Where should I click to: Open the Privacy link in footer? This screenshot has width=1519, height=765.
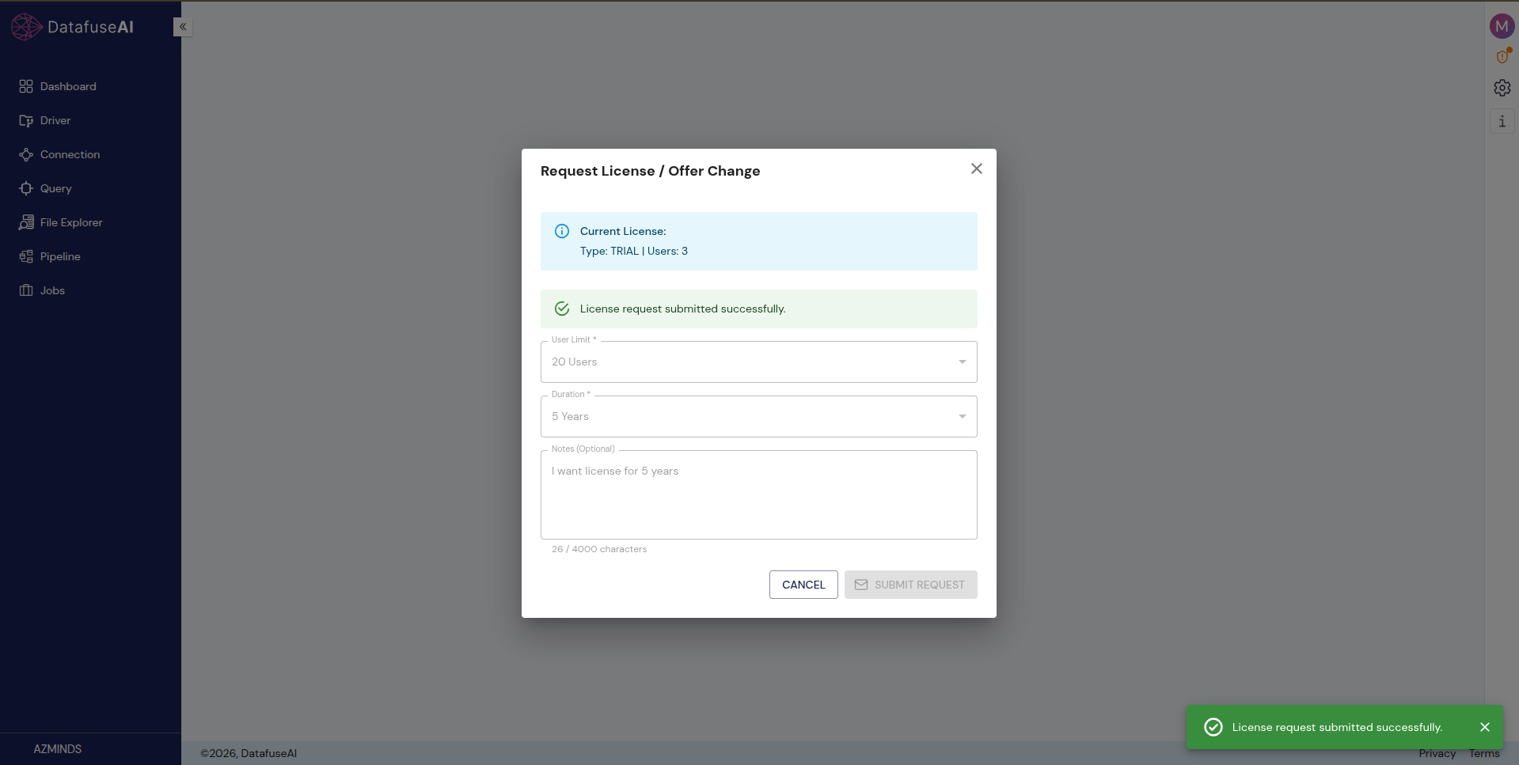coord(1437,753)
